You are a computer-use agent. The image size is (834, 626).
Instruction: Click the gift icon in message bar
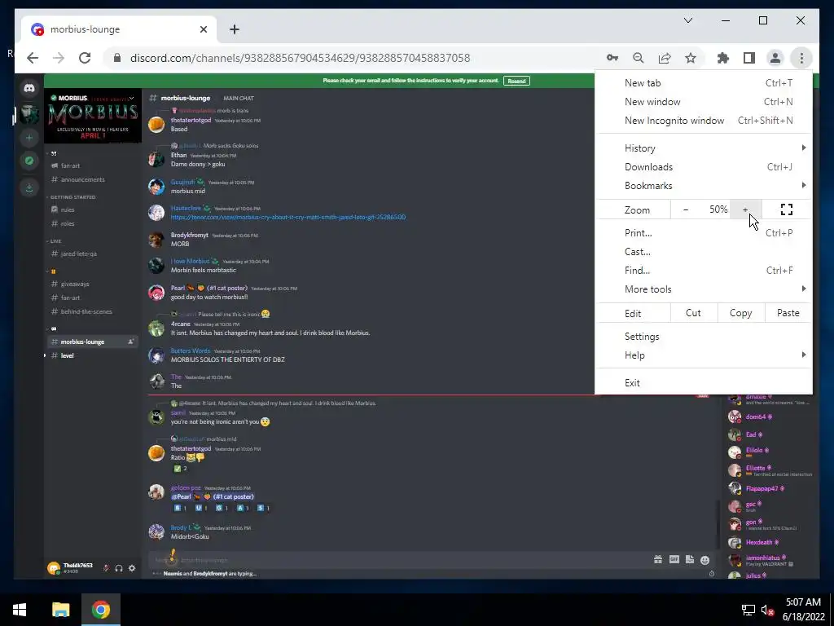658,559
